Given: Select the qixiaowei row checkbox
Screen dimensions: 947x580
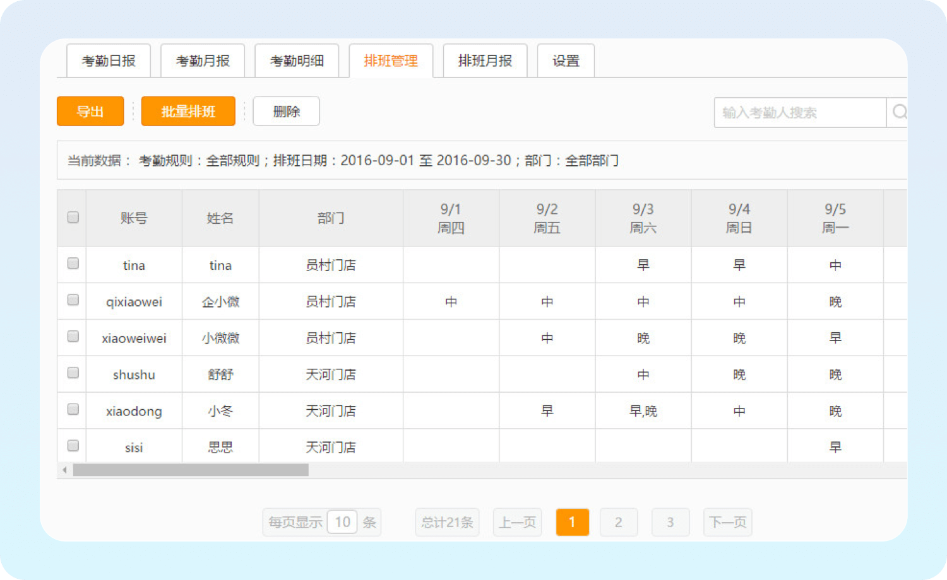Looking at the screenshot, I should pos(73,300).
